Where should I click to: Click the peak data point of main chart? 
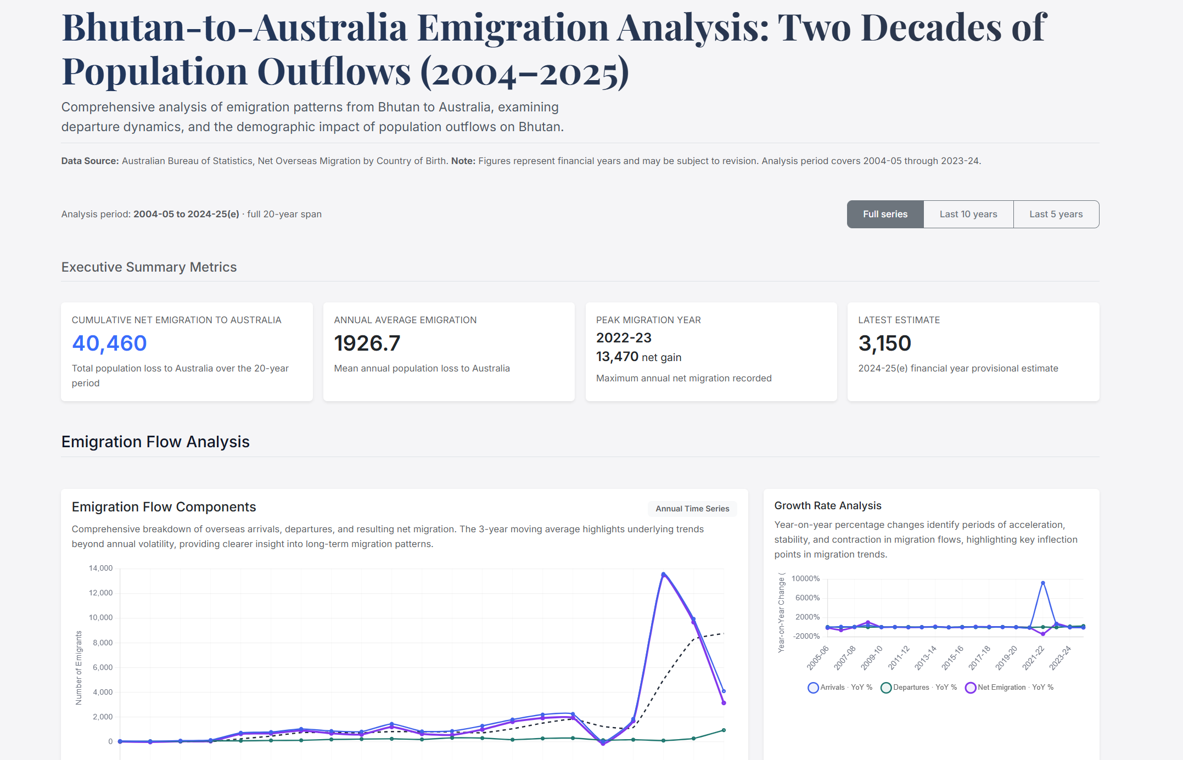tap(663, 574)
